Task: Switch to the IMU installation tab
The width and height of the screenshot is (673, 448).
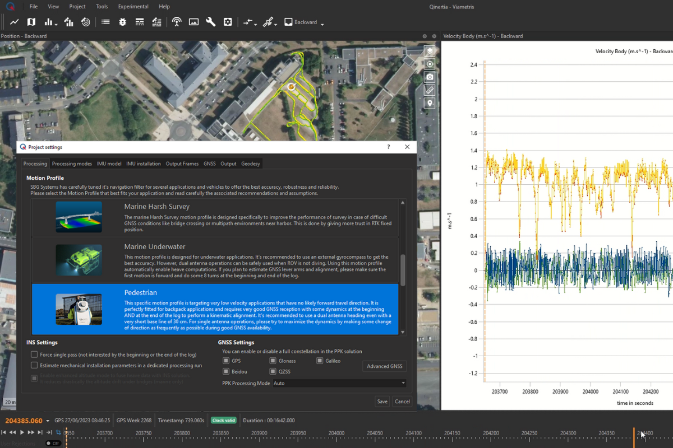Action: click(144, 164)
